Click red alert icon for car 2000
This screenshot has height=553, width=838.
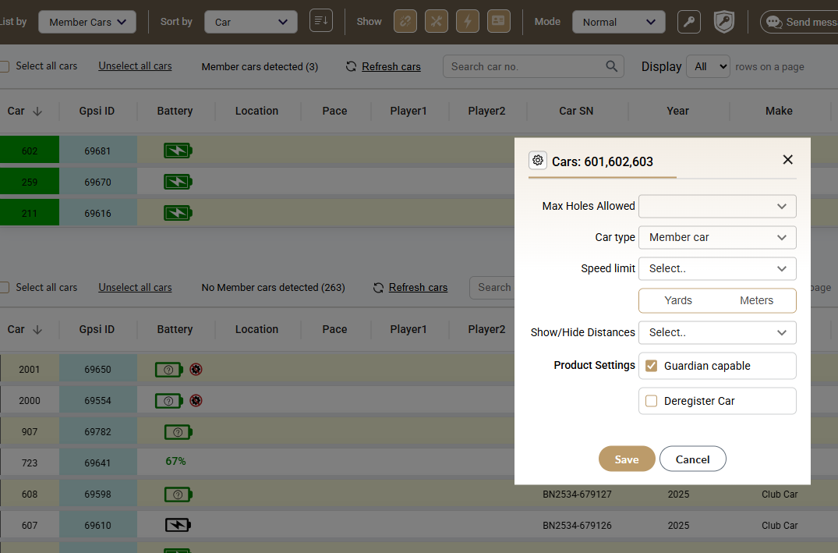click(x=196, y=401)
